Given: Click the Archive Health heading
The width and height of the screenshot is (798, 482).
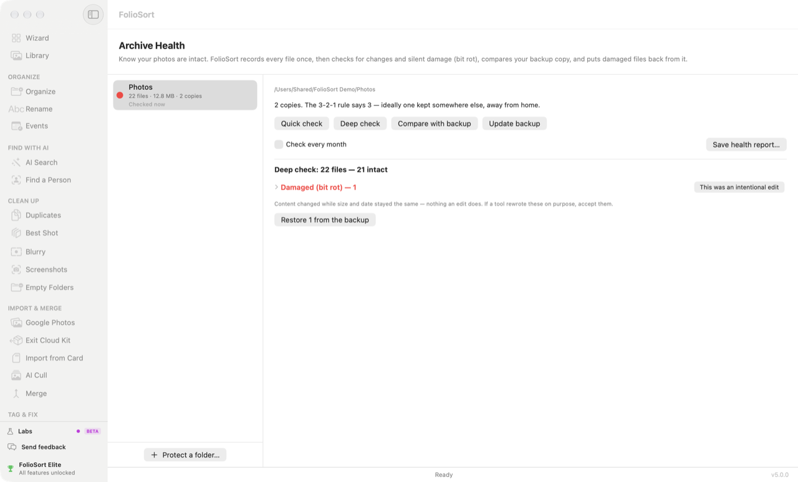Looking at the screenshot, I should click(x=151, y=46).
